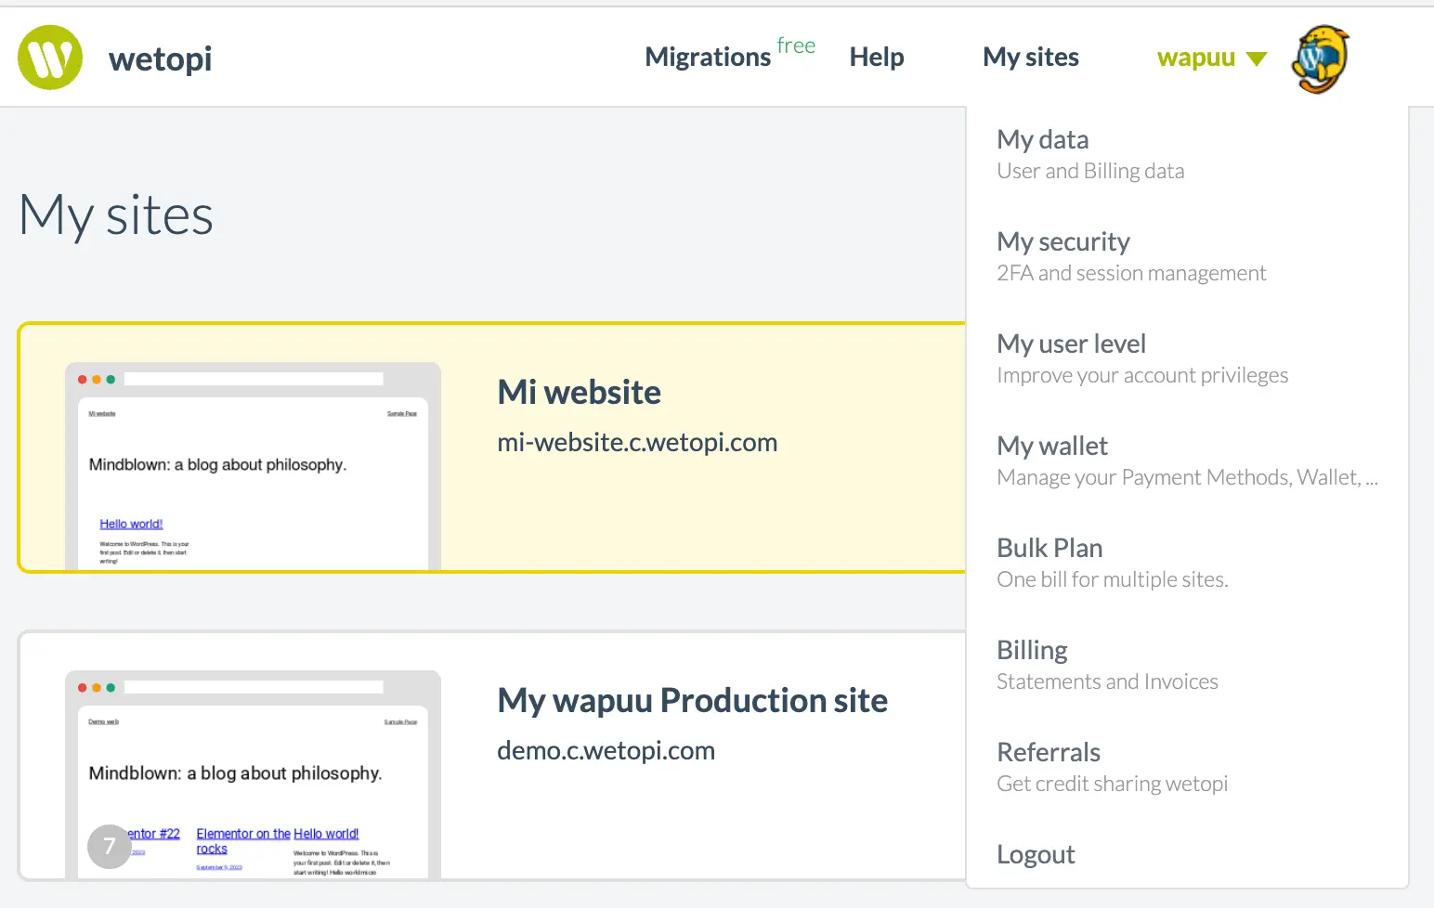Open My wallet menu entry
The image size is (1434, 908).
tap(1052, 446)
